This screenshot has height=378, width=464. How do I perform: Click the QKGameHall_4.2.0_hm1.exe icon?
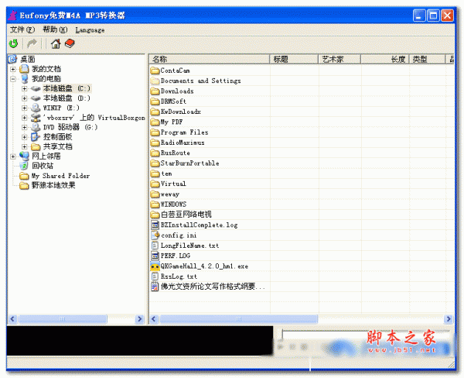pyautogui.click(x=155, y=266)
